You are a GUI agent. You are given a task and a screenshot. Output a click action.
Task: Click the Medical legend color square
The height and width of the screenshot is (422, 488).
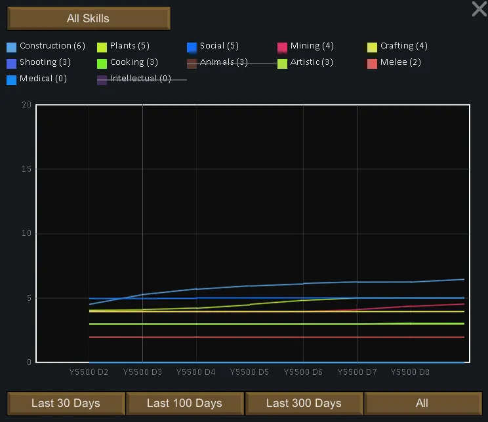tap(12, 80)
